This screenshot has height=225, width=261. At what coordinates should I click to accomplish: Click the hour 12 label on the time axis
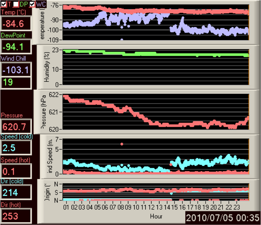coord(151,207)
